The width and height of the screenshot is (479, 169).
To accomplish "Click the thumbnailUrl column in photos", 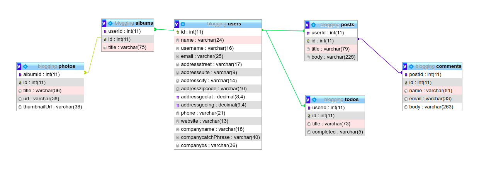I will pos(53,106).
